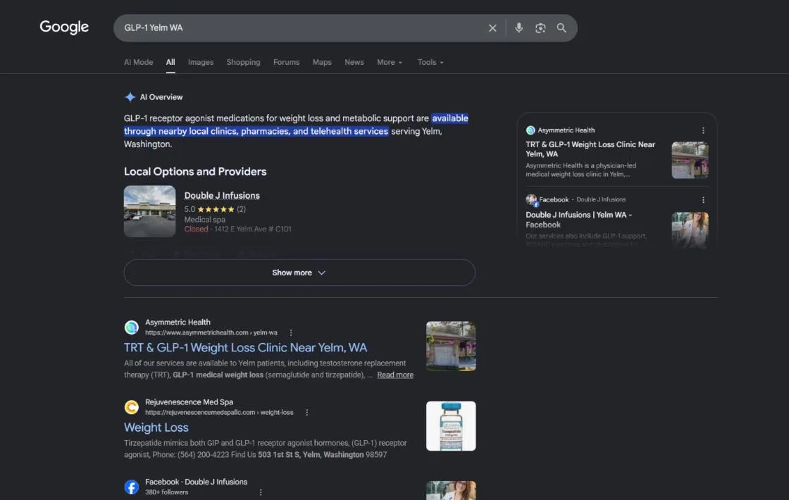
Task: Click the magnifying glass search icon
Action: 561,28
